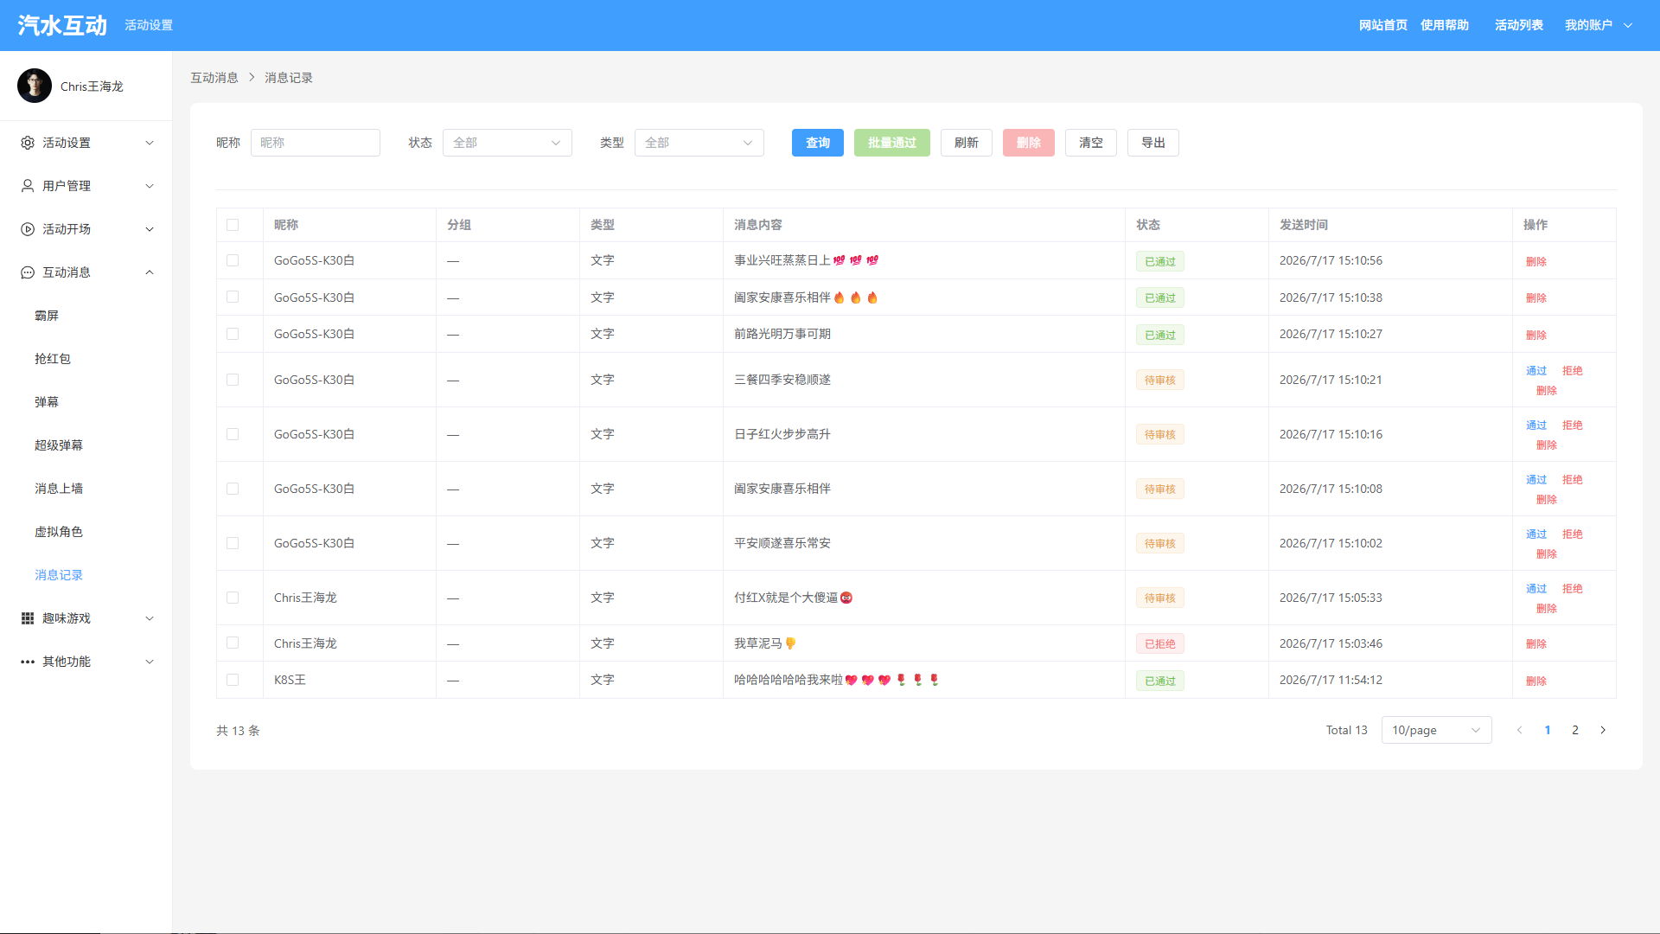Click the 用户管理 person icon
This screenshot has width=1660, height=934.
pyautogui.click(x=28, y=186)
